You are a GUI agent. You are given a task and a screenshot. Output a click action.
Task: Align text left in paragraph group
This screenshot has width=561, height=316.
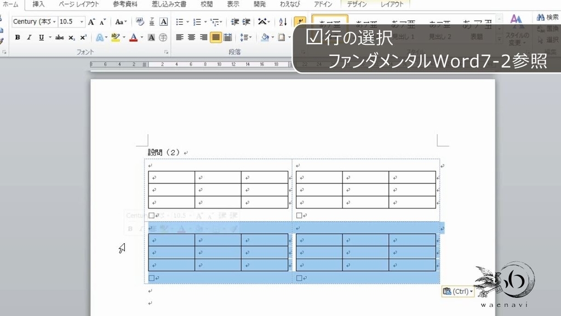tap(180, 37)
